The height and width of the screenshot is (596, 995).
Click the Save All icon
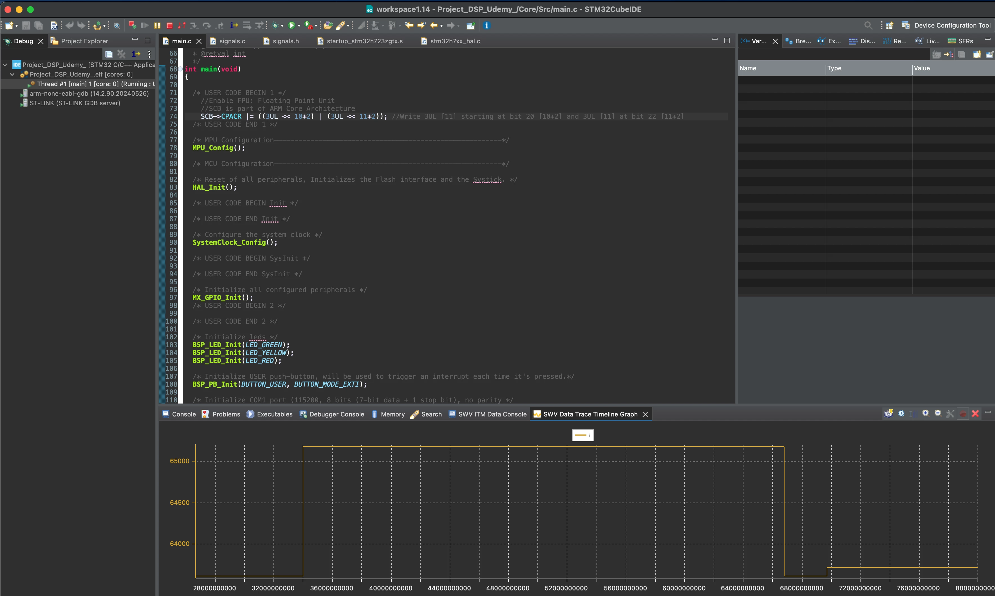click(39, 25)
